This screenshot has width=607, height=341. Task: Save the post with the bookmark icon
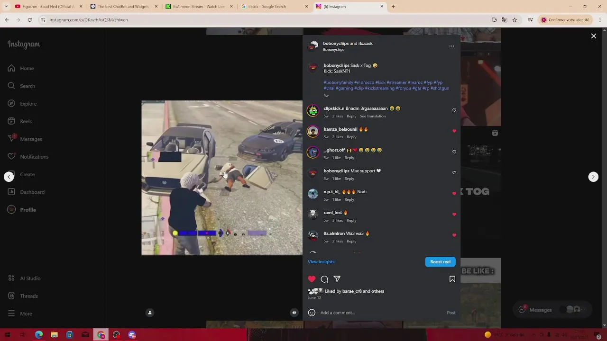pyautogui.click(x=452, y=279)
